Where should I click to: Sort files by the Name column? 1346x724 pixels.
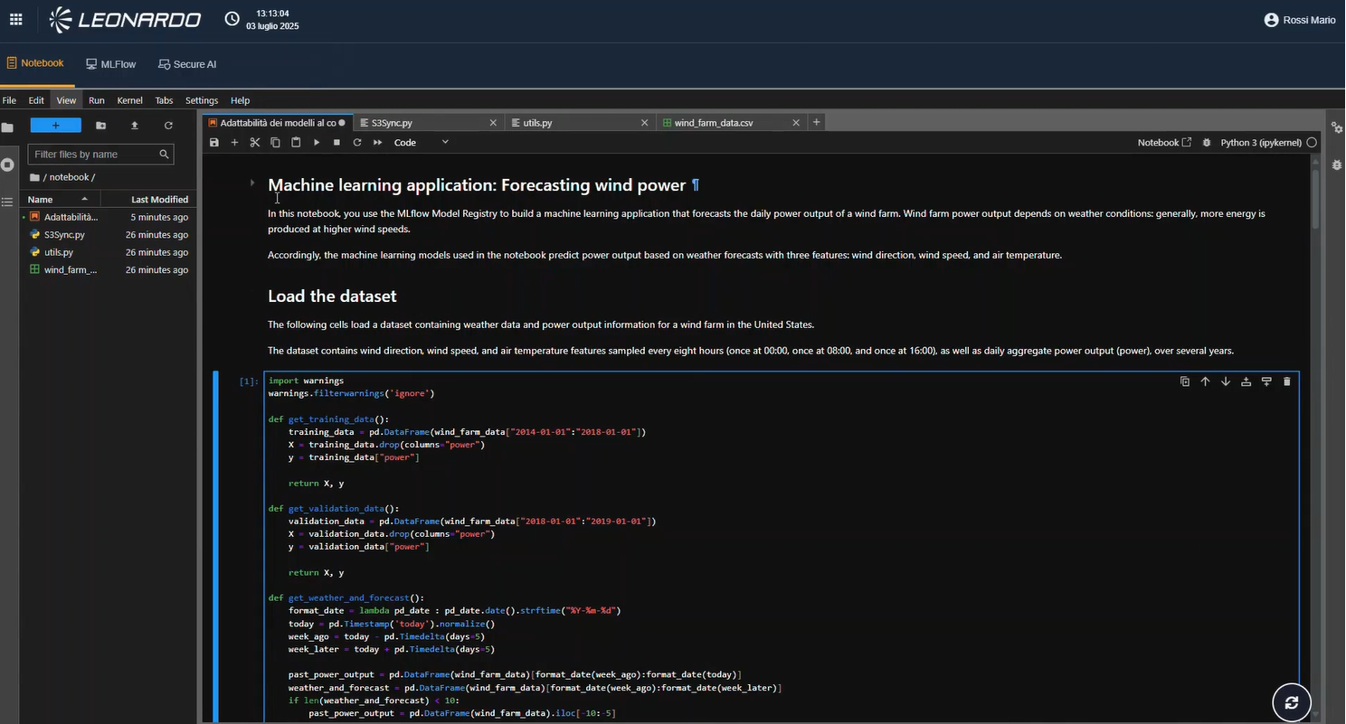point(41,200)
